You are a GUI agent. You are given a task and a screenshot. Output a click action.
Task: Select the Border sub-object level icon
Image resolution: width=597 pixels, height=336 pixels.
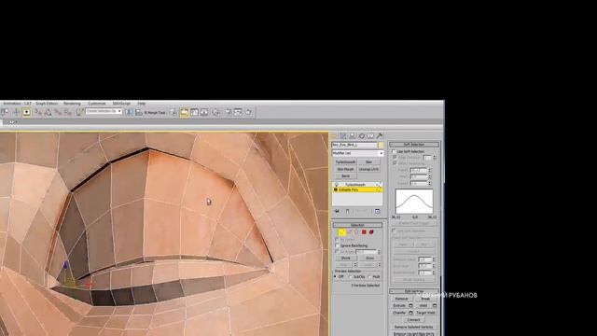pos(356,232)
